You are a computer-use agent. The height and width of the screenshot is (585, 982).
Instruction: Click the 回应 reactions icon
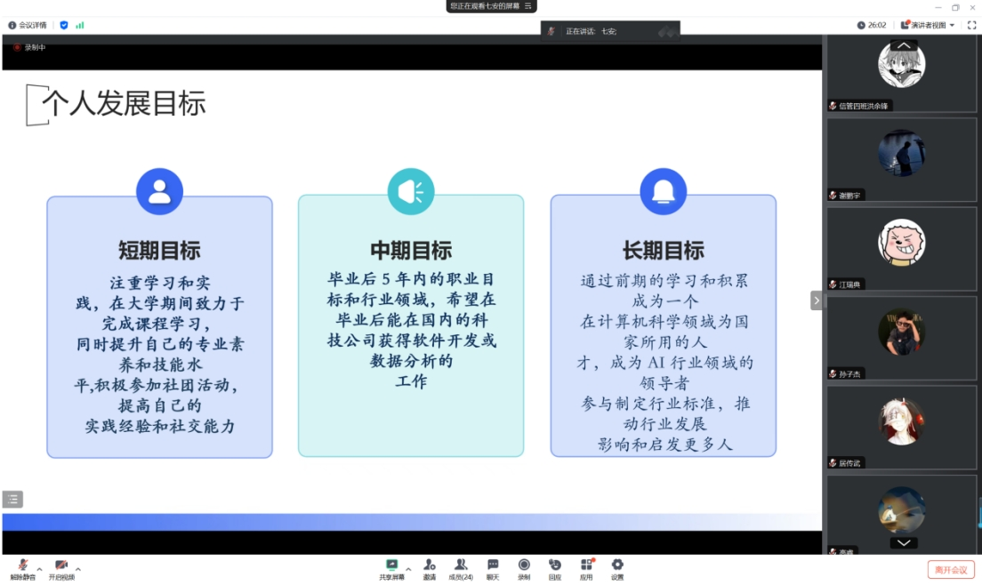pyautogui.click(x=555, y=565)
